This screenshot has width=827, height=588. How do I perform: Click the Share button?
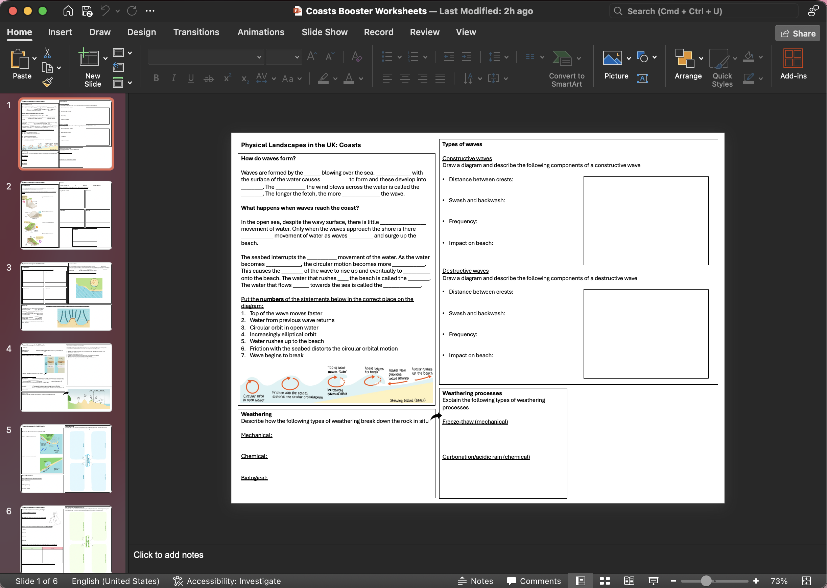797,33
